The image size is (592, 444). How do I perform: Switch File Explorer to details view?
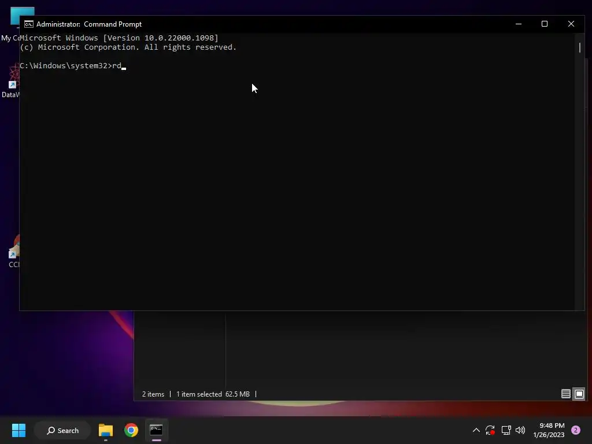click(565, 394)
